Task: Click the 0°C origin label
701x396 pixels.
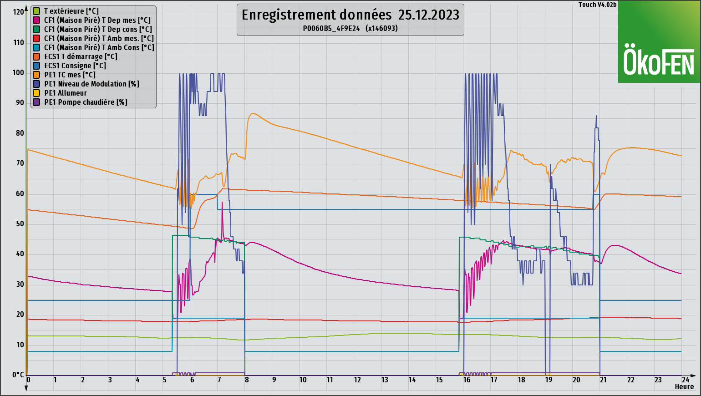Action: coord(18,375)
